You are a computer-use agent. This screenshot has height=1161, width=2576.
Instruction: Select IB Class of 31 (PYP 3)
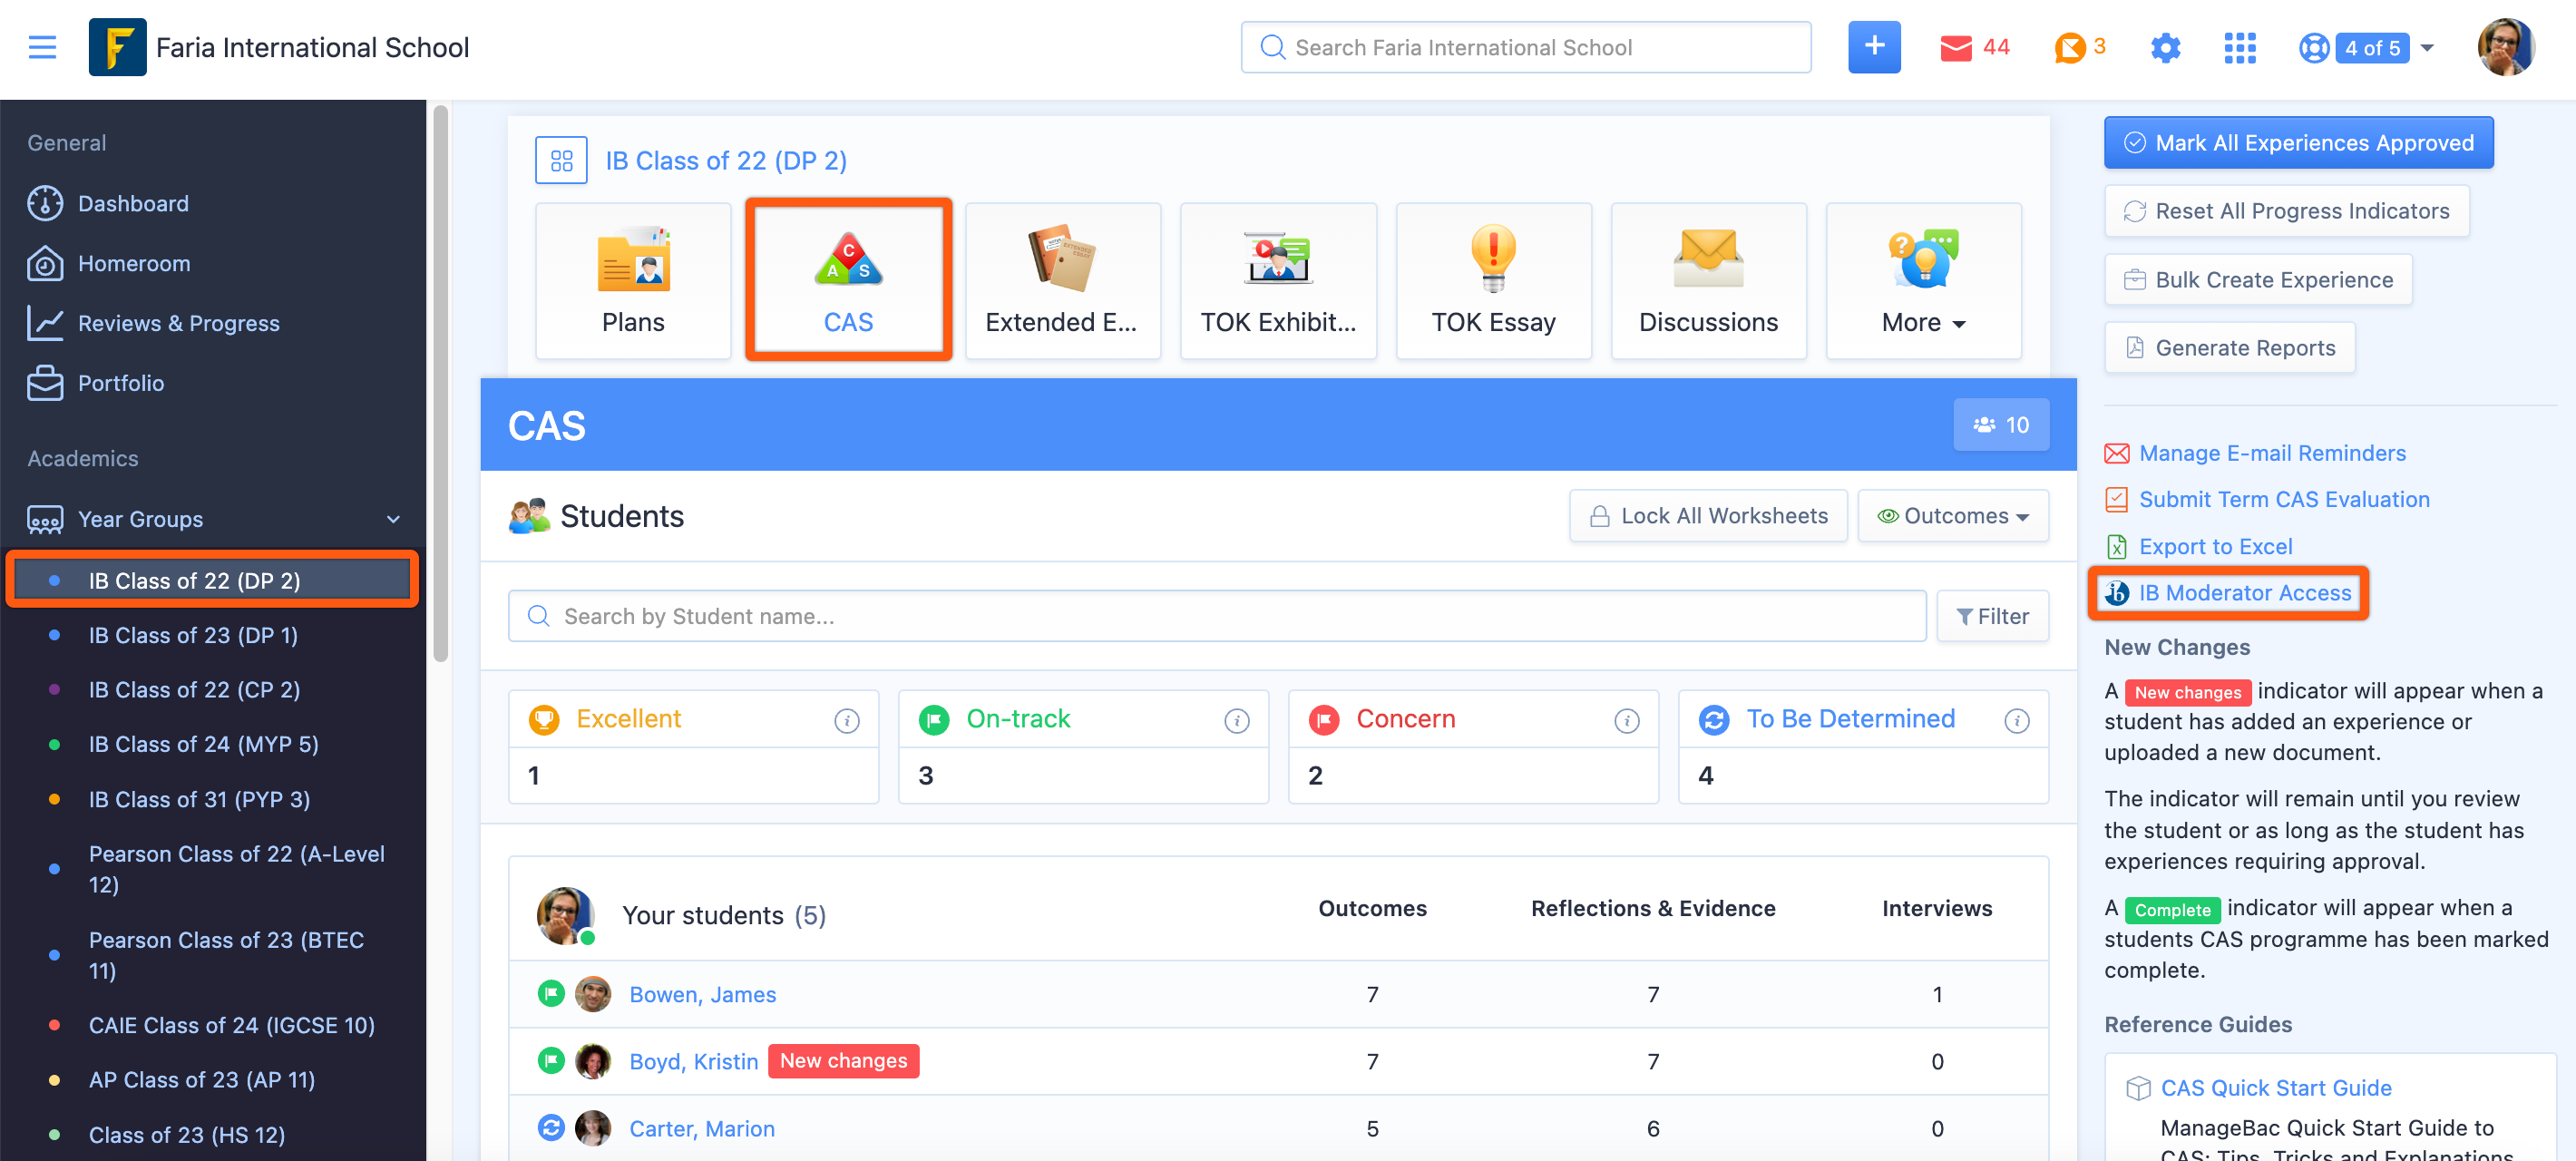[x=199, y=799]
